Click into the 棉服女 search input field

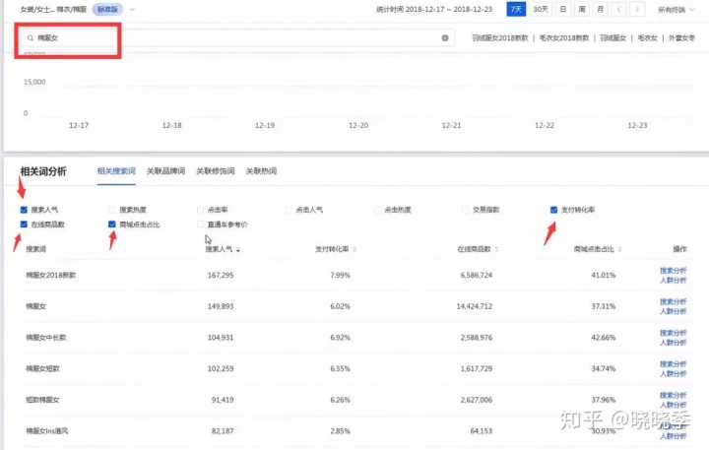[236, 37]
